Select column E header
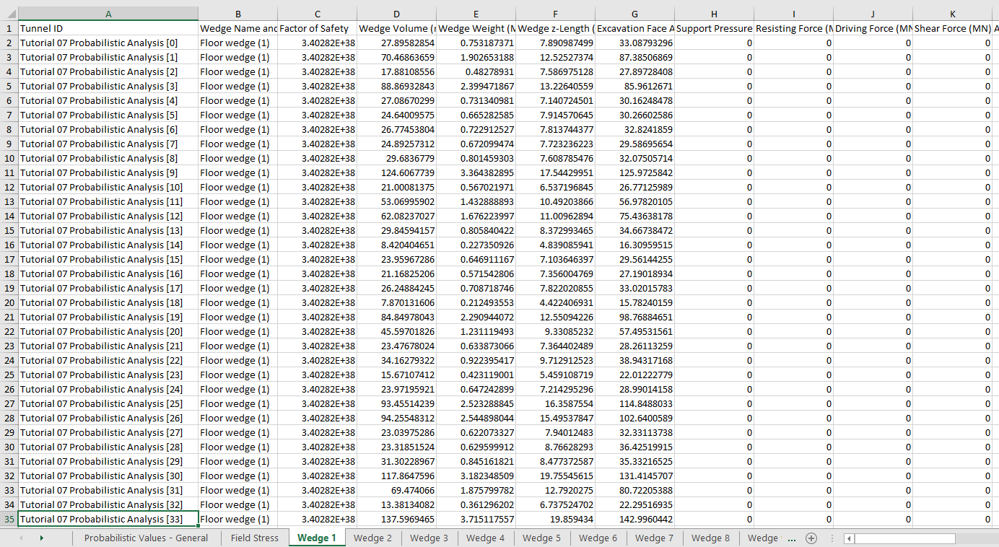 tap(476, 14)
